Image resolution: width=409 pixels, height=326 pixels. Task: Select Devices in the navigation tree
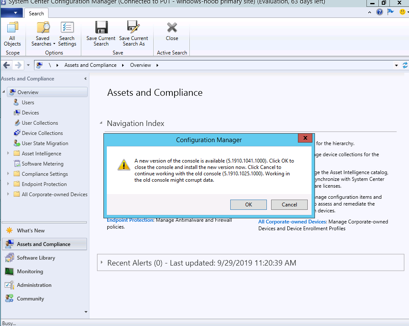point(30,113)
